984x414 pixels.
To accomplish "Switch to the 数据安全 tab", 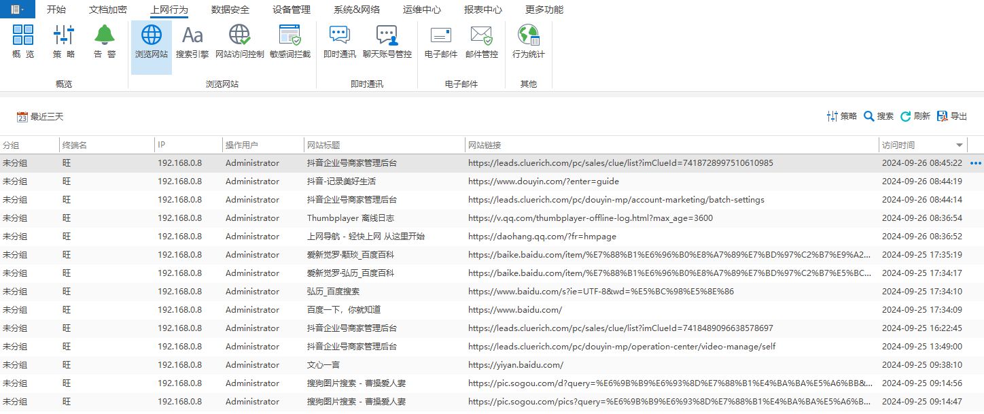I will tap(230, 10).
